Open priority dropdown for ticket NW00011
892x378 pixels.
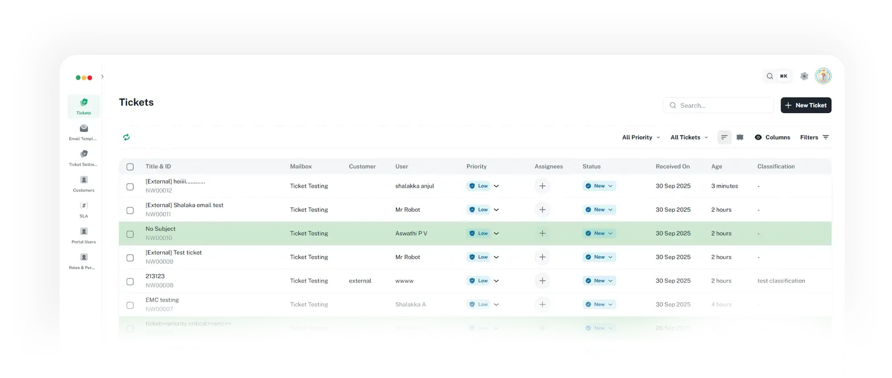(x=496, y=210)
